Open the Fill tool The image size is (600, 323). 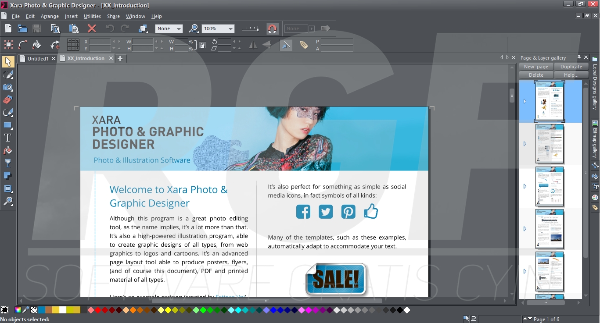(8, 149)
